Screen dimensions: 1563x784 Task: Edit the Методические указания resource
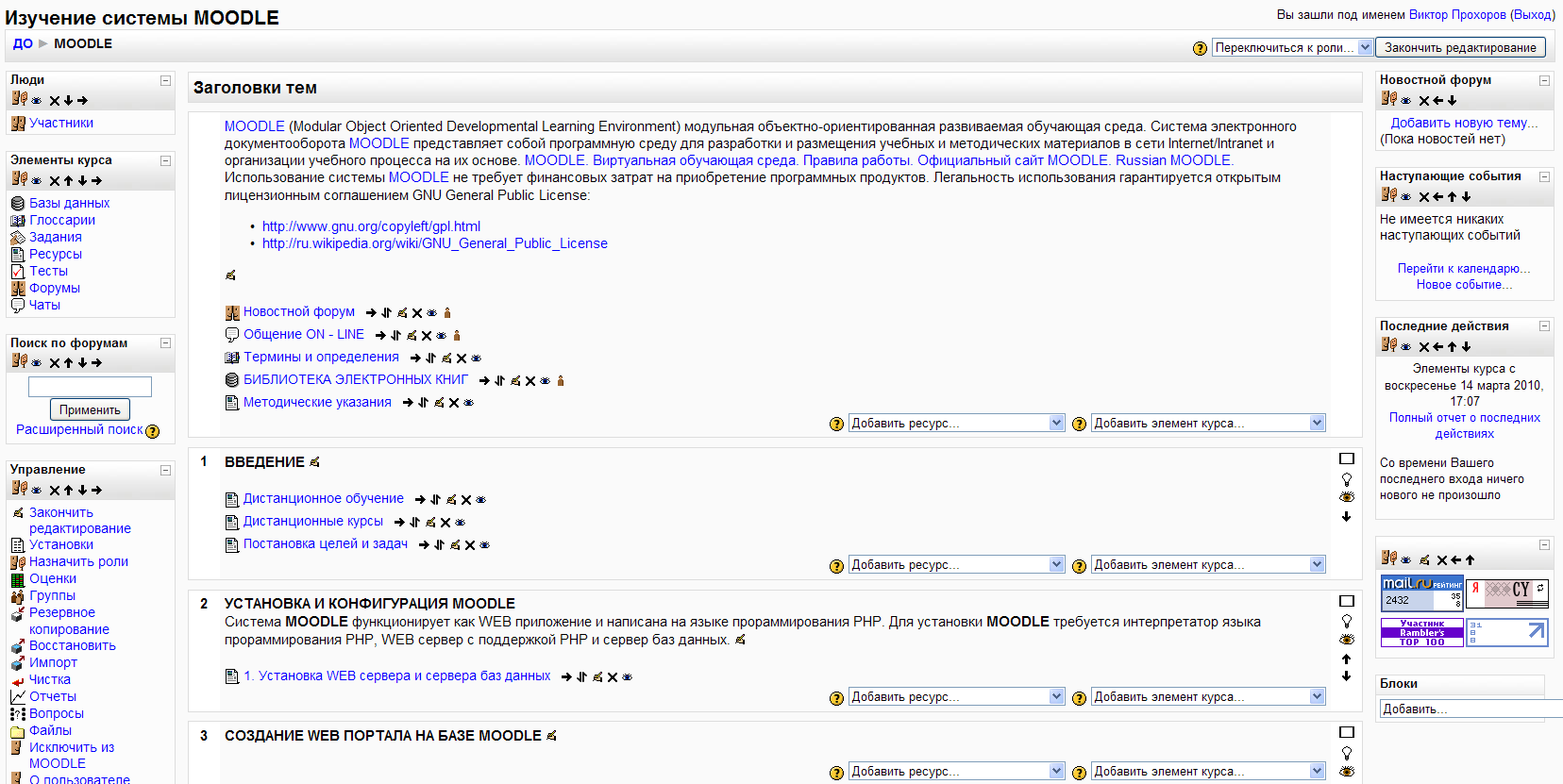coord(439,403)
